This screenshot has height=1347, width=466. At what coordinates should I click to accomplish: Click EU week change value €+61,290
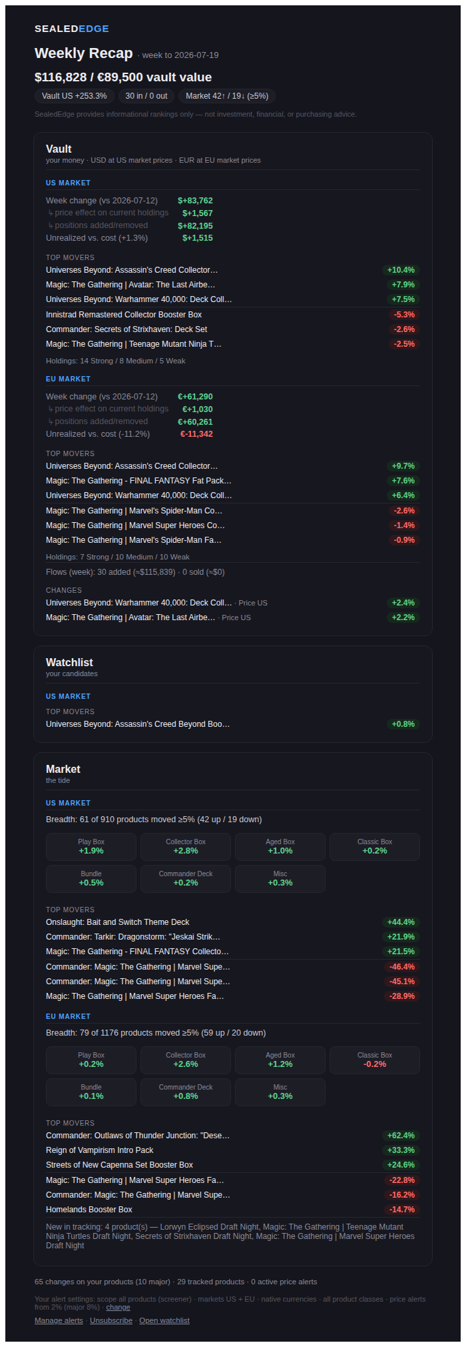click(195, 397)
